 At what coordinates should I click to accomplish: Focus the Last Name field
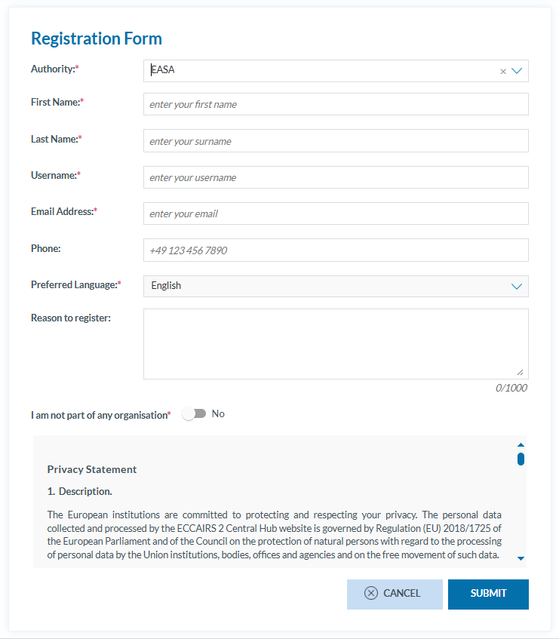coord(336,141)
